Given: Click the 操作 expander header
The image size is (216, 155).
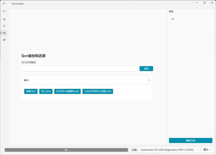Looking at the screenshot, I should 84,80.
